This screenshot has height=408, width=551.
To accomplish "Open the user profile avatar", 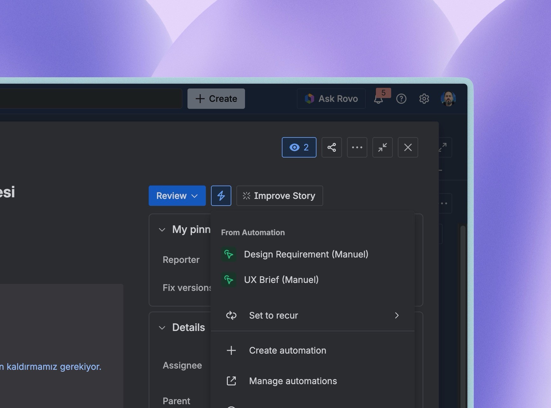I will (x=448, y=99).
